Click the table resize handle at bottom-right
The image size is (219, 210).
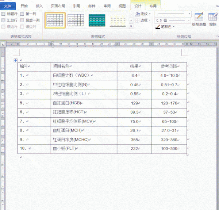tap(188, 154)
